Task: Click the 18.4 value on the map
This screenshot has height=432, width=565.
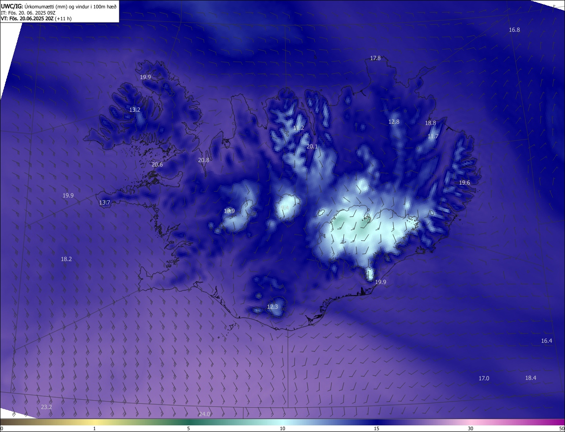Action: [x=531, y=378]
